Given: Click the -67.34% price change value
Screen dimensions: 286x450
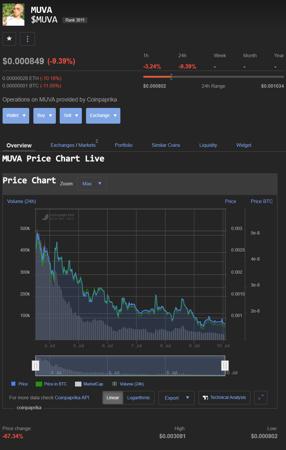Looking at the screenshot, I should point(13,436).
